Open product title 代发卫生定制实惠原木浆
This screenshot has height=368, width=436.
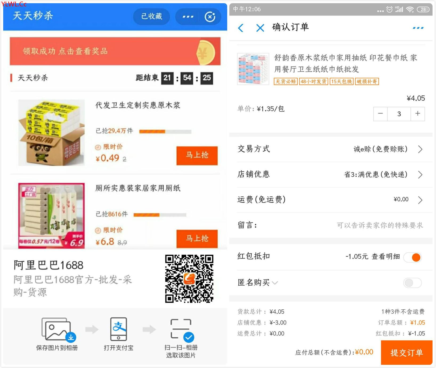138,105
